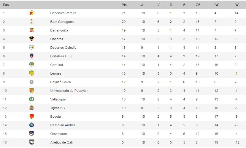Screen dimensions: 246x148
Task: Click the Atlético de Cali crest
Action: click(31, 142)
